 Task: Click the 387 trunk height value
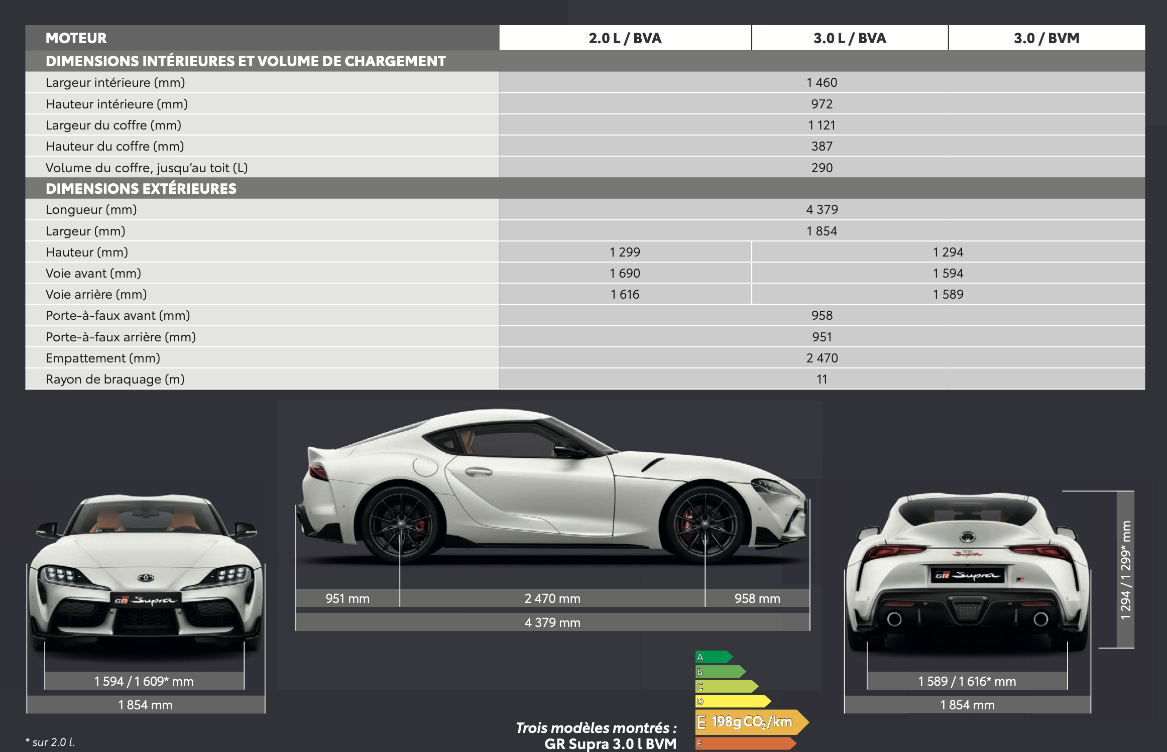click(x=822, y=146)
